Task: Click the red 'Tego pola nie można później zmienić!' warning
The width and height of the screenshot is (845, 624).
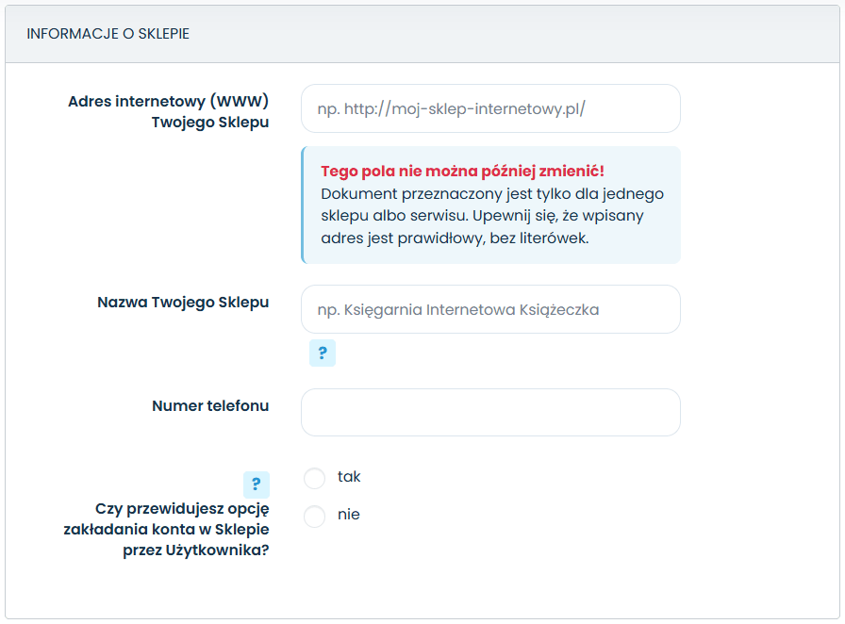Action: pyautogui.click(x=462, y=172)
